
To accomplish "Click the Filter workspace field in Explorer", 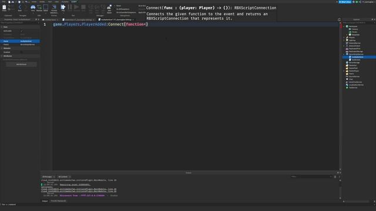I will coord(359,23).
